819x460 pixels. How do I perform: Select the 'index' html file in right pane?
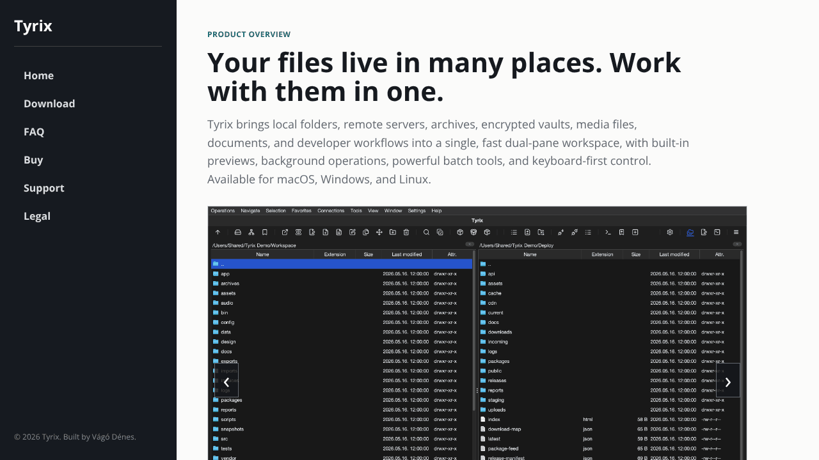point(609,420)
